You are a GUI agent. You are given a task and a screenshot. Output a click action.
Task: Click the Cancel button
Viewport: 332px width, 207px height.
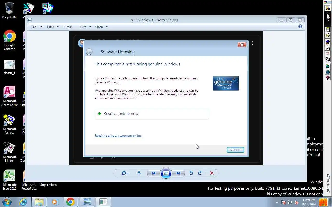pyautogui.click(x=236, y=150)
